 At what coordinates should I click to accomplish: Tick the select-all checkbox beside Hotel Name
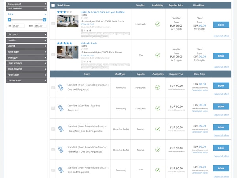click(53, 6)
